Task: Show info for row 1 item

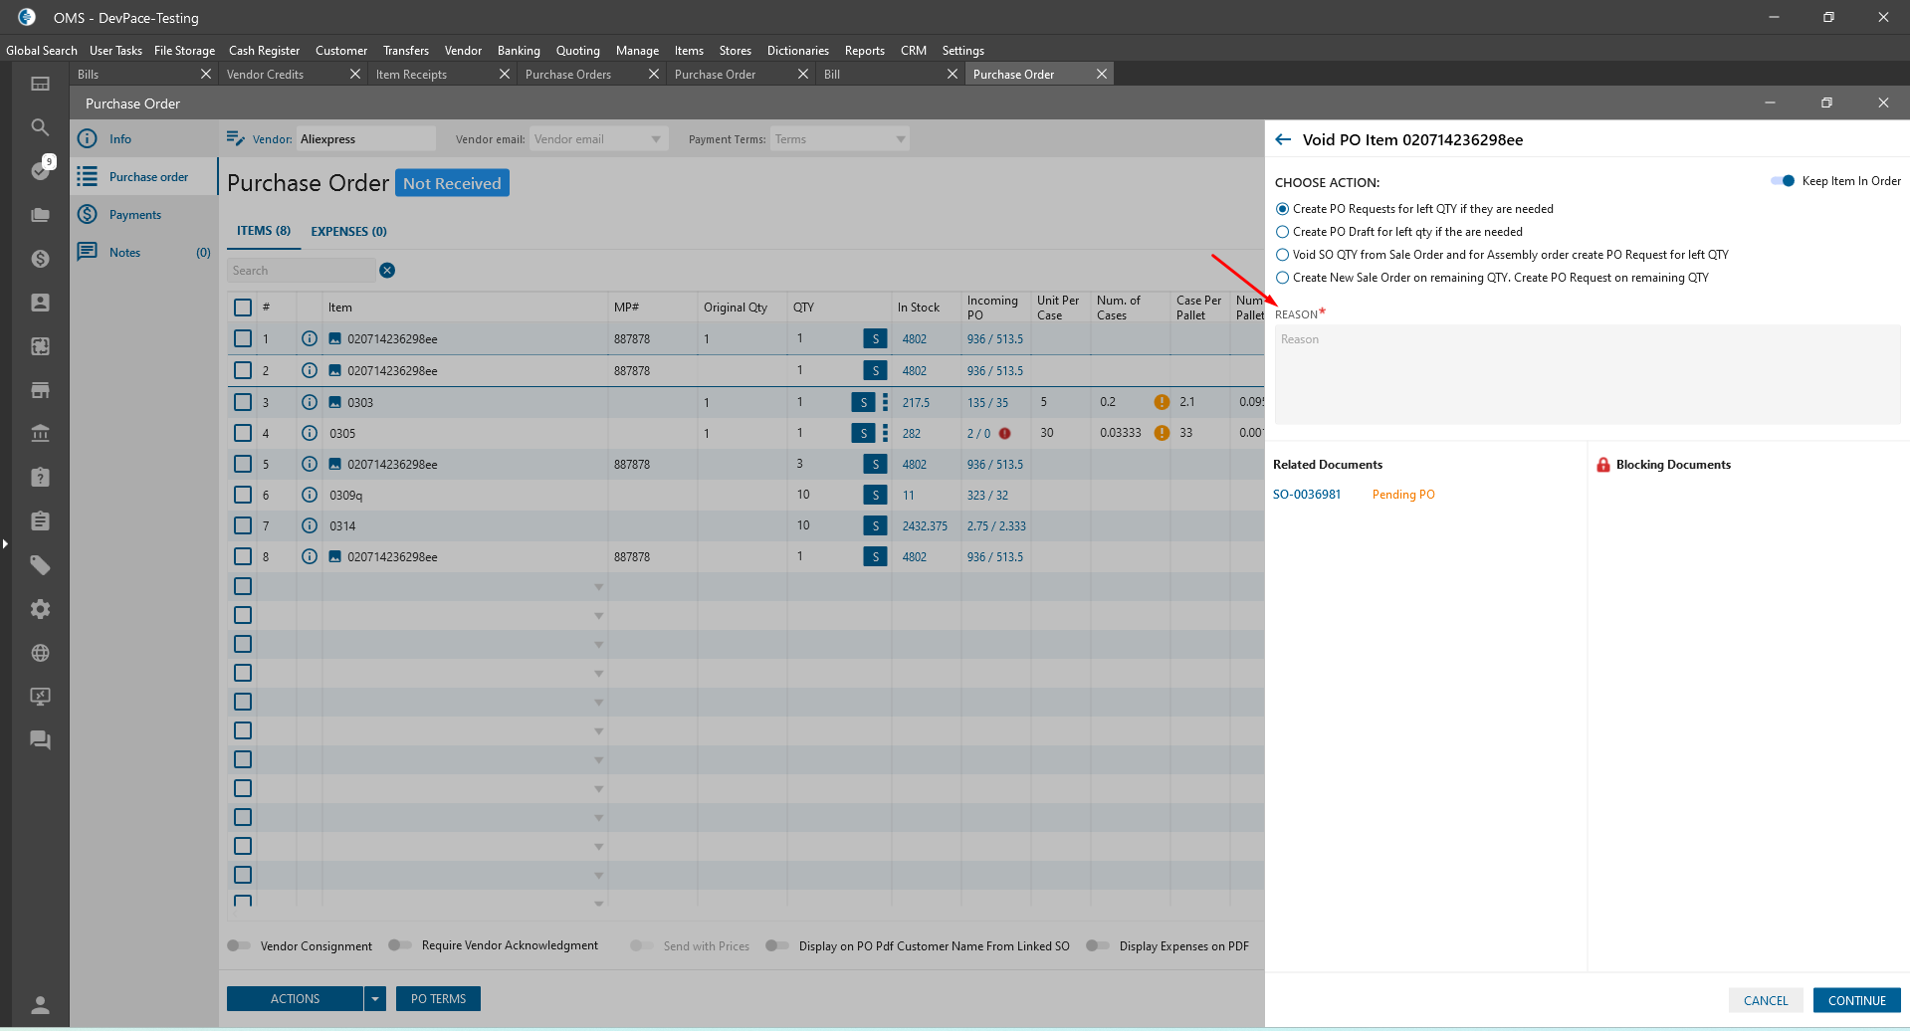Action: [310, 339]
